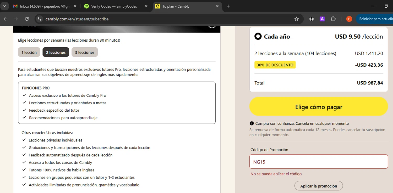Go back to previous page
This screenshot has width=393, height=193.
coord(5,19)
